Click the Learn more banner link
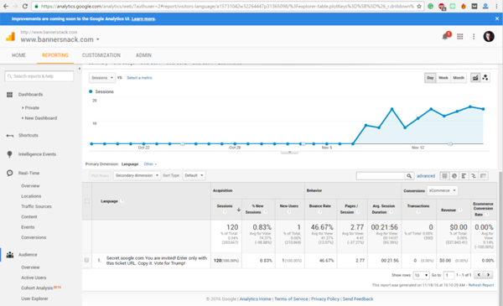 coord(143,19)
